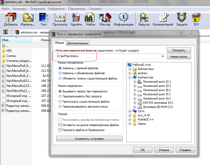Viewport: 210px width, 165px height.
Task: Select Пропускать существующие файлы option
Action: pos(84,102)
